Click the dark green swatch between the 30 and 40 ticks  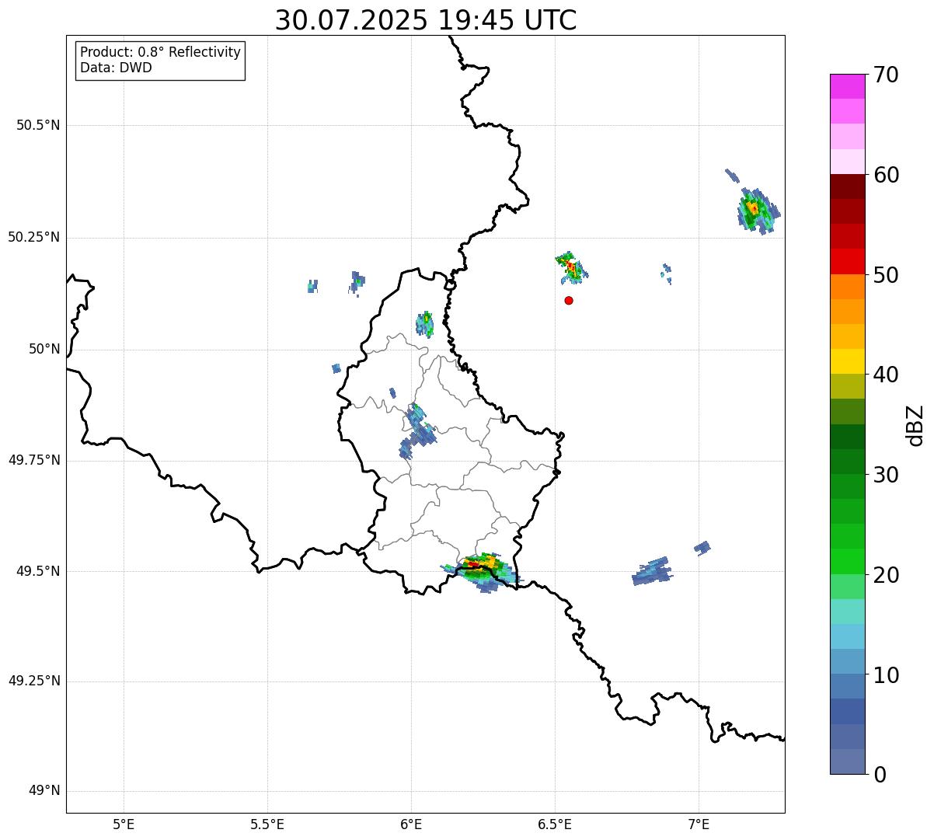848,437
